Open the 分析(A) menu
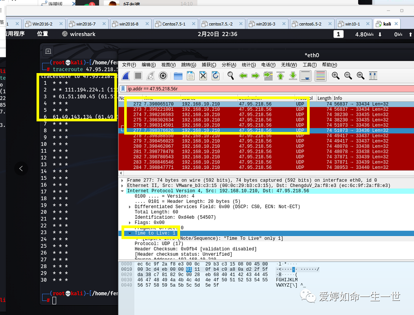 pyautogui.click(x=229, y=65)
